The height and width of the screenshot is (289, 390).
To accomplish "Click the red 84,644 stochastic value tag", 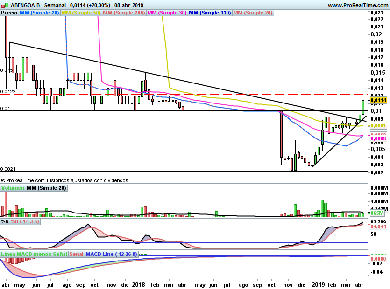I will (x=379, y=227).
